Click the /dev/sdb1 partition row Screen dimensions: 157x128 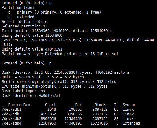68,109
